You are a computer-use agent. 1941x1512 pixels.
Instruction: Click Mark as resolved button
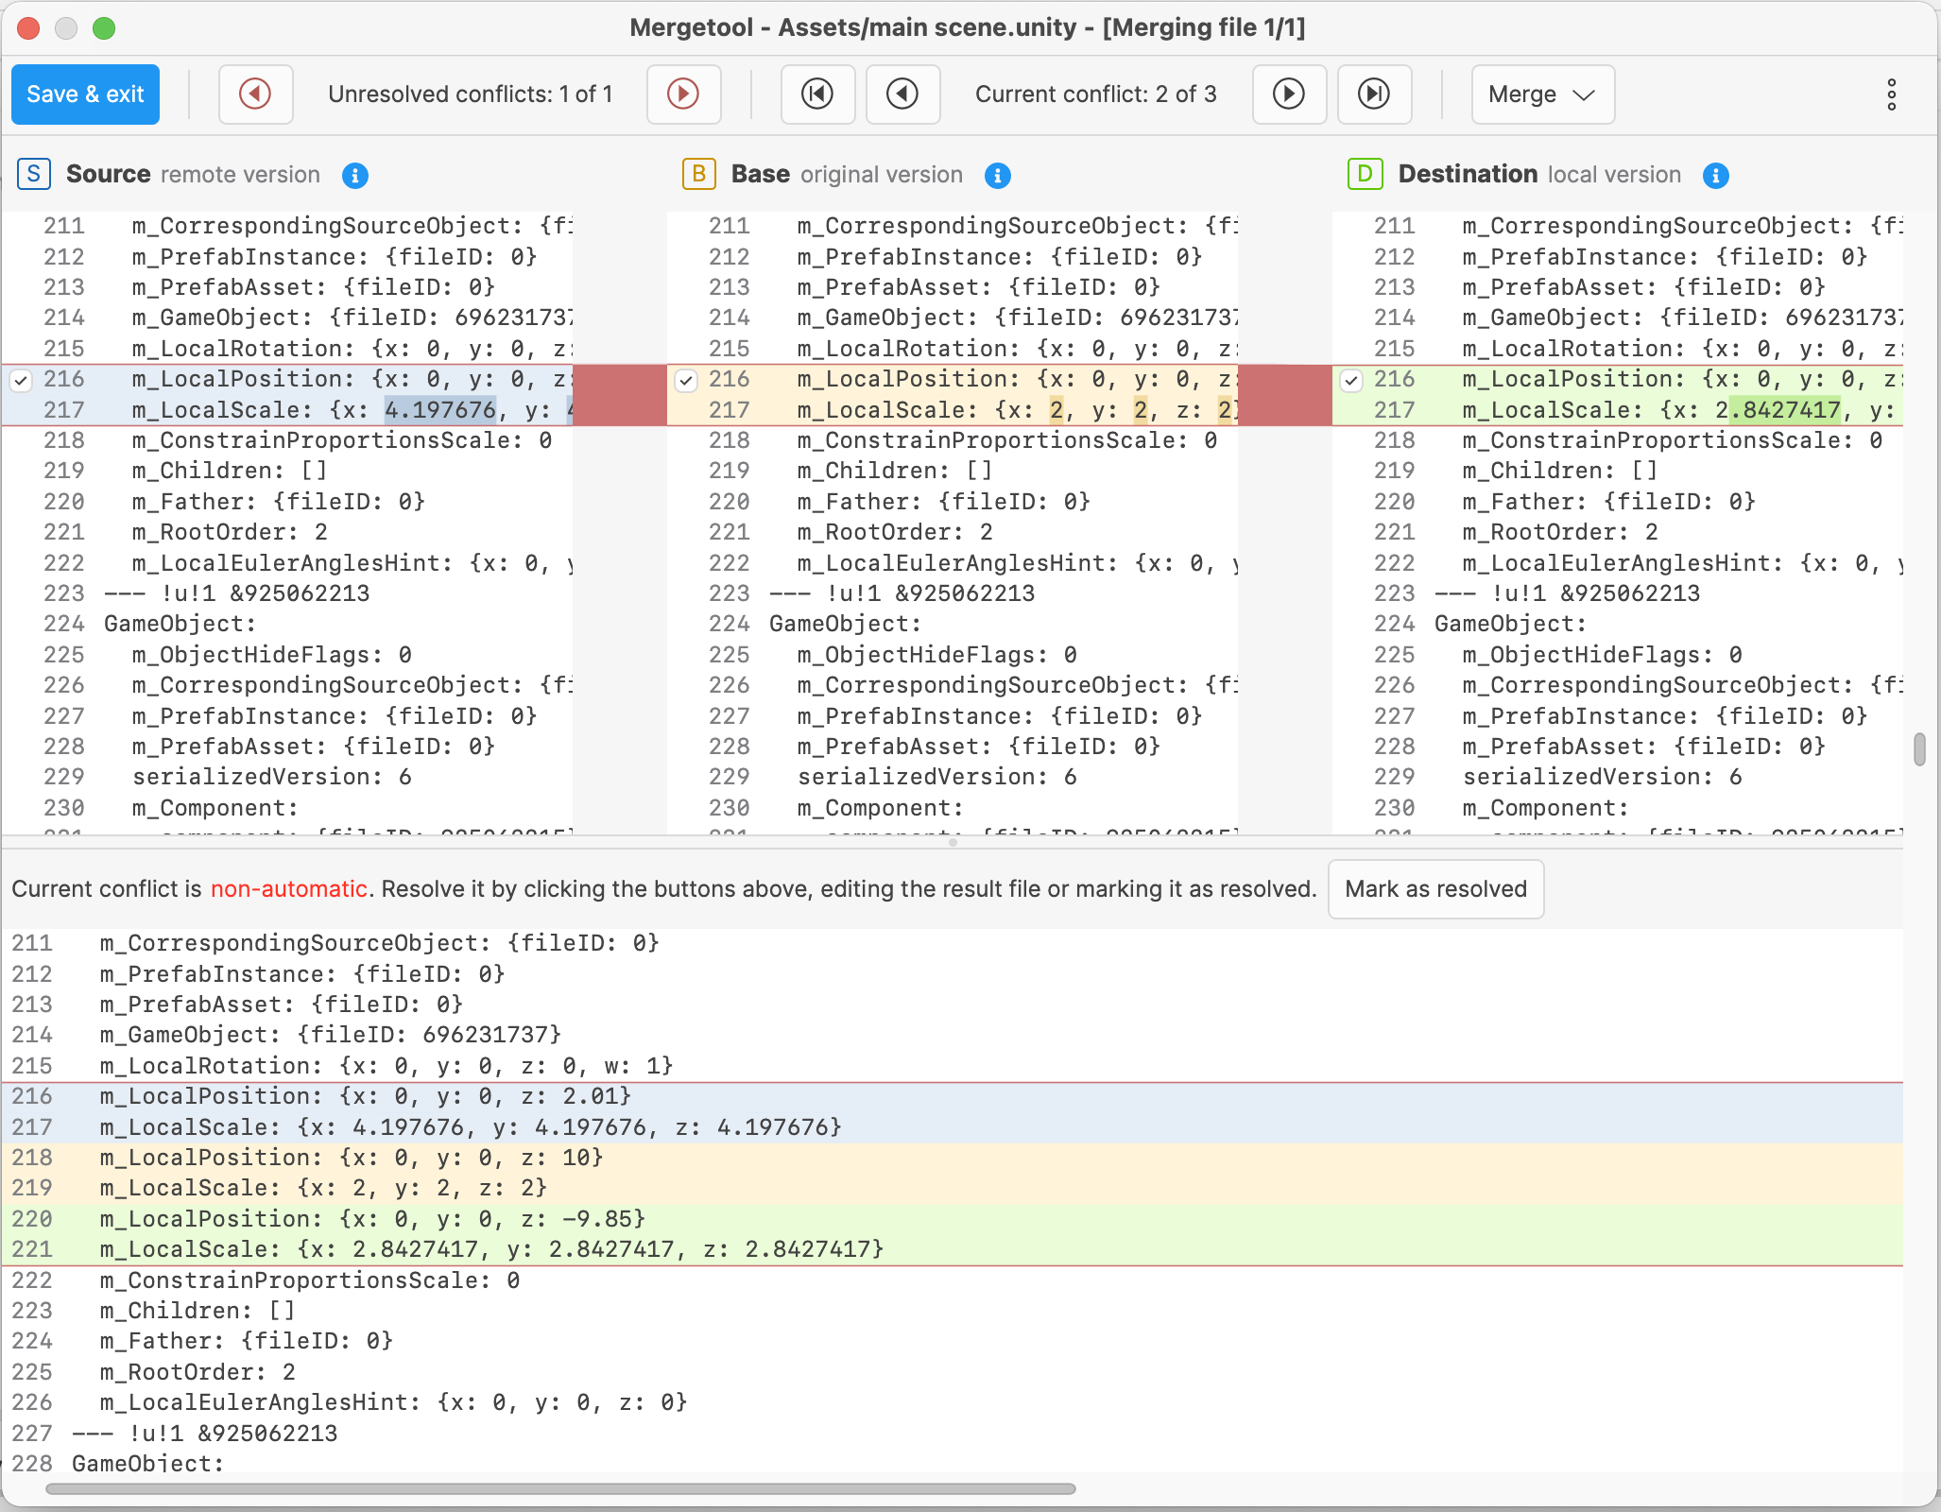point(1435,889)
